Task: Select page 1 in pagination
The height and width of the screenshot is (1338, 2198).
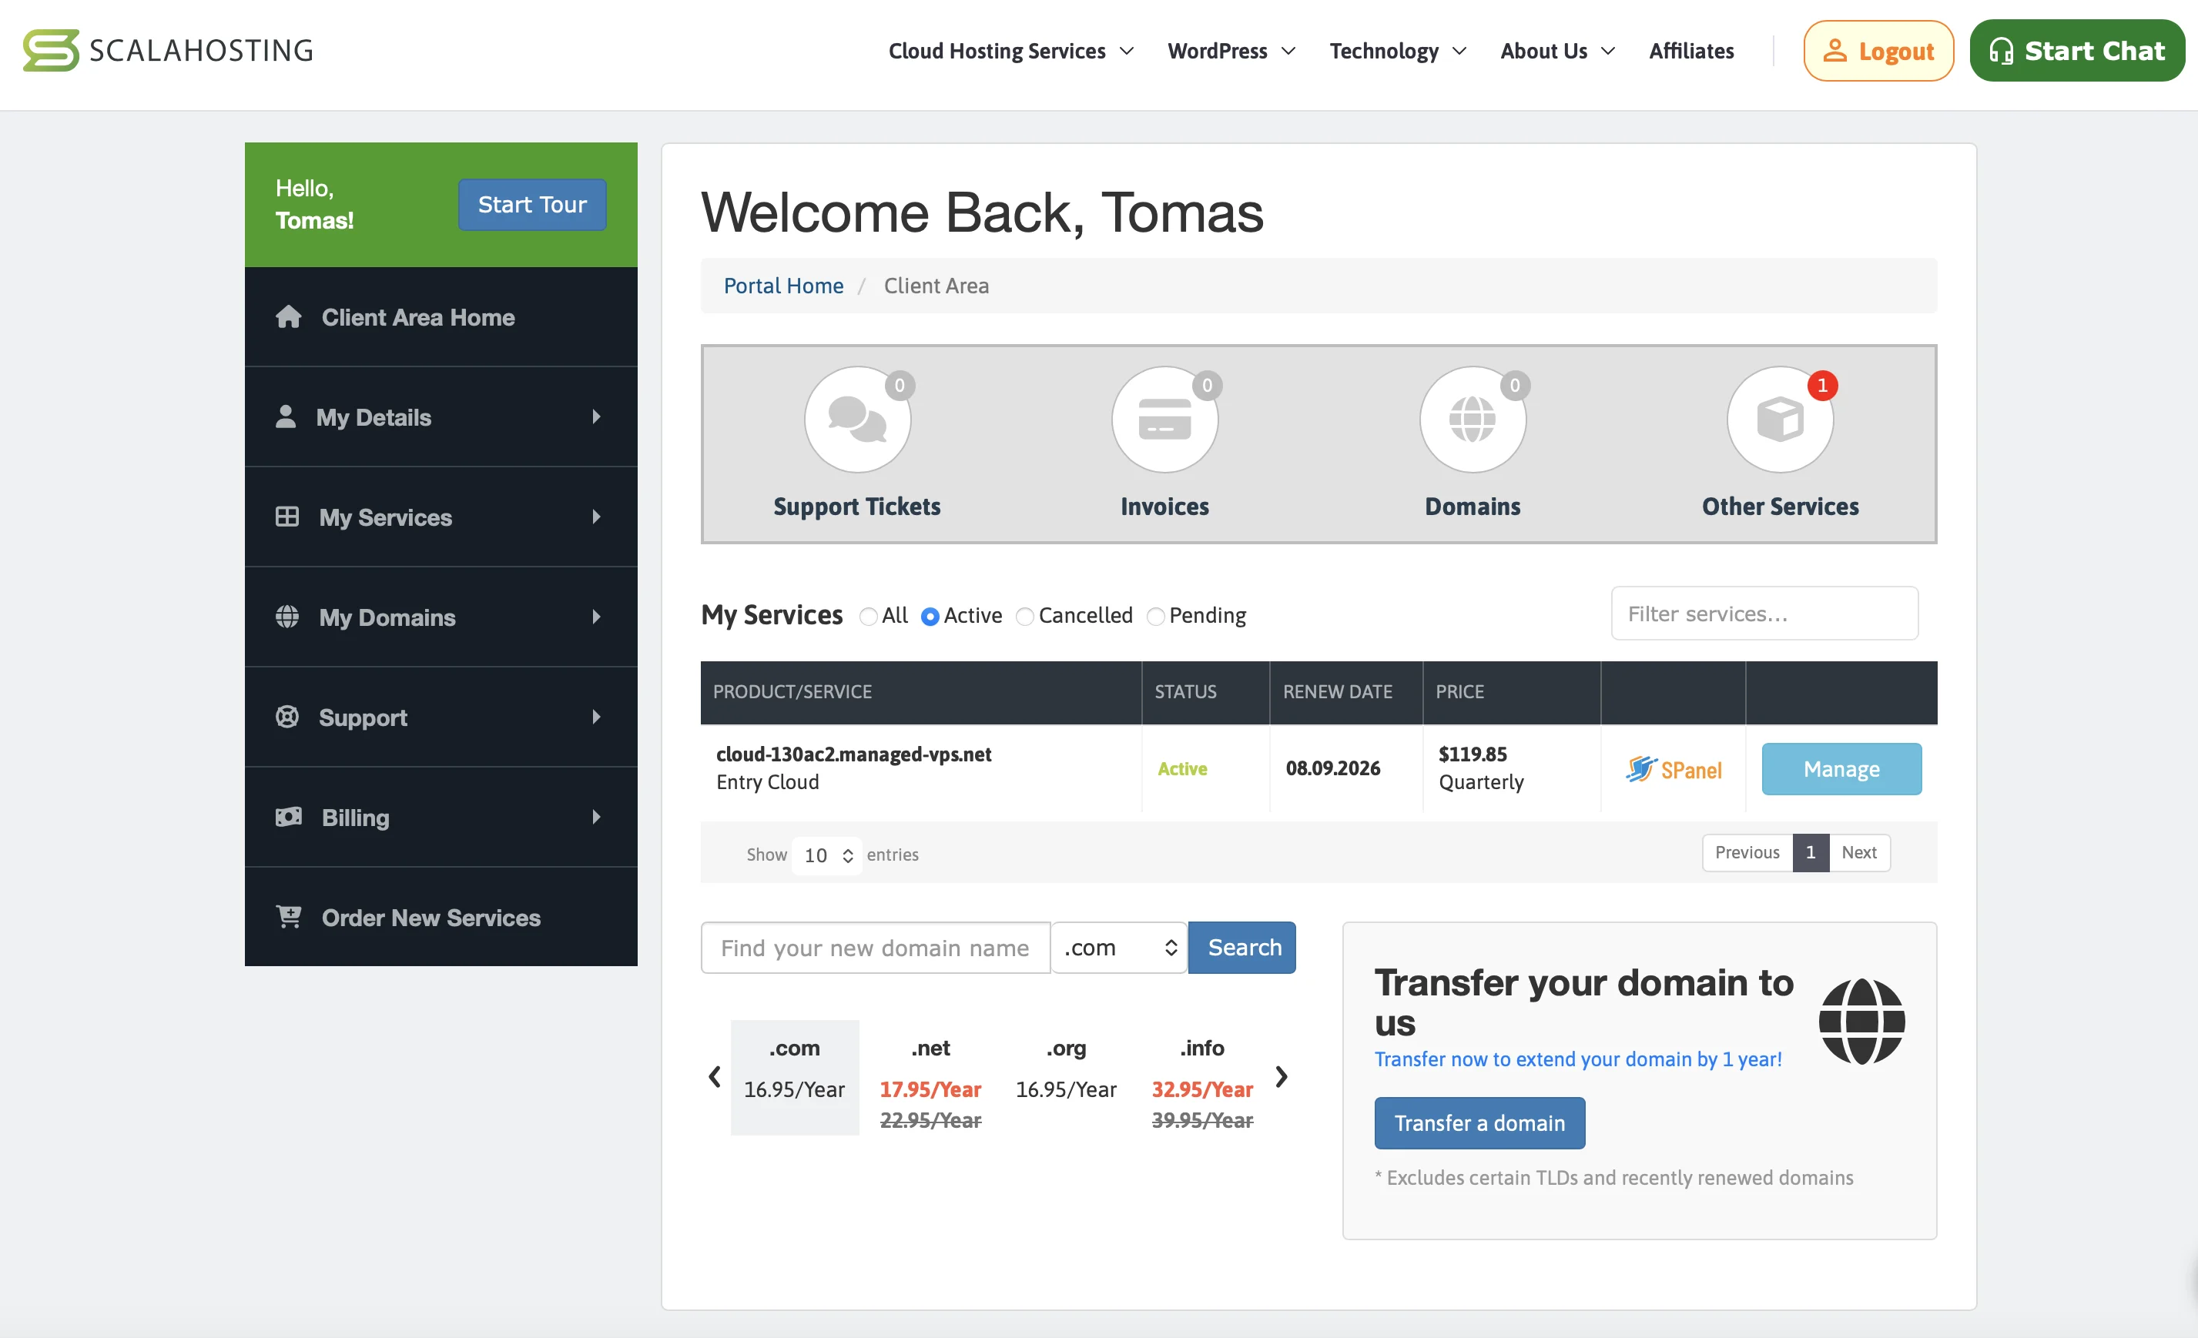Action: [x=1811, y=852]
